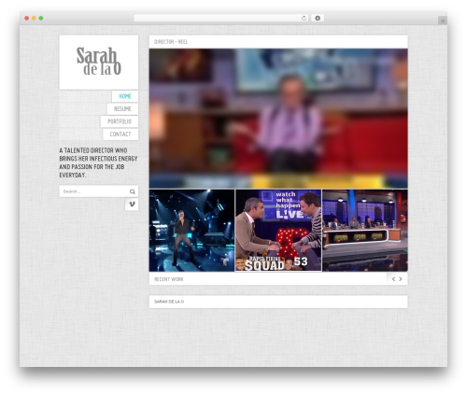Click the Sarah de la O logo
This screenshot has width=467, height=395.
point(99,62)
